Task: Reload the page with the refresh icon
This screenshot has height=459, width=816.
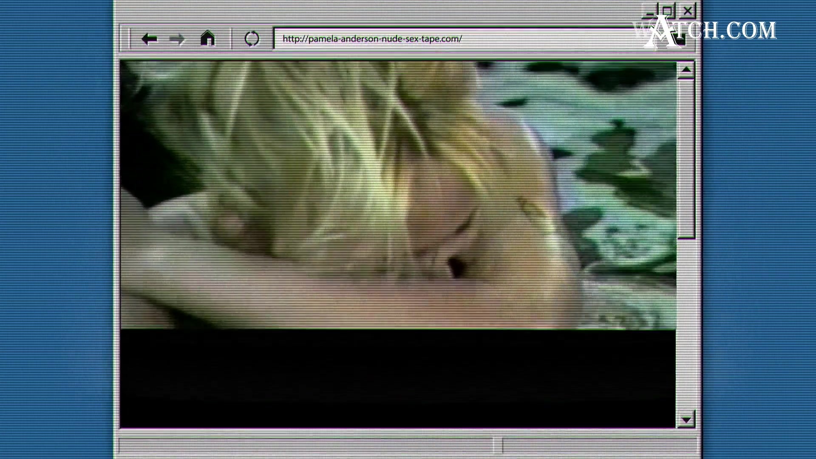Action: (x=252, y=39)
